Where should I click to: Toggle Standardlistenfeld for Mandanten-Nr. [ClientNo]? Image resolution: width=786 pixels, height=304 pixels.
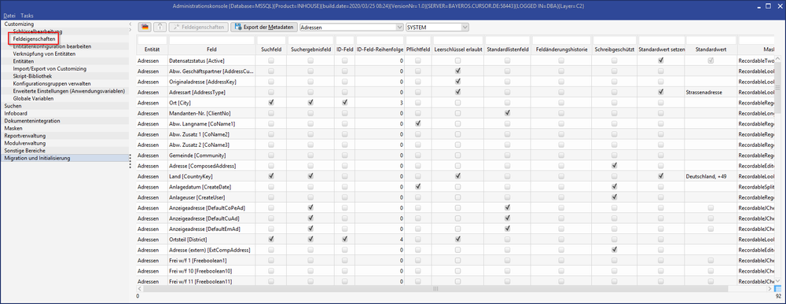[507, 112]
